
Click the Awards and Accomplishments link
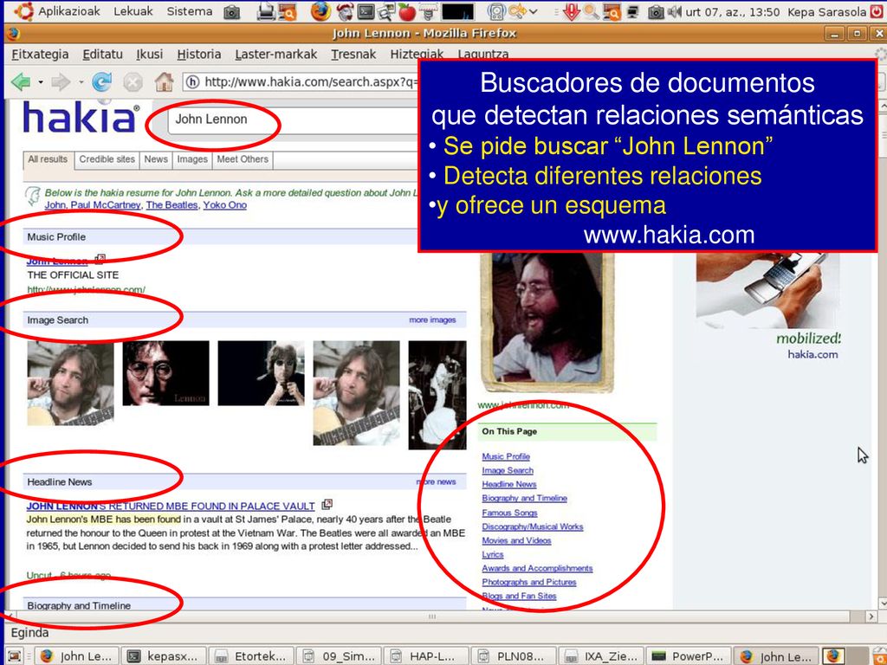537,568
